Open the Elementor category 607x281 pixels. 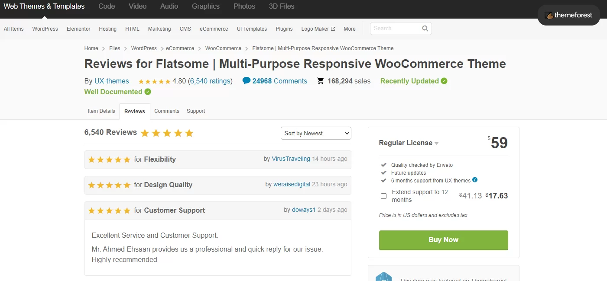78,29
